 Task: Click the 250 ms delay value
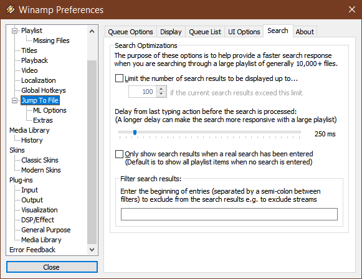(x=325, y=134)
